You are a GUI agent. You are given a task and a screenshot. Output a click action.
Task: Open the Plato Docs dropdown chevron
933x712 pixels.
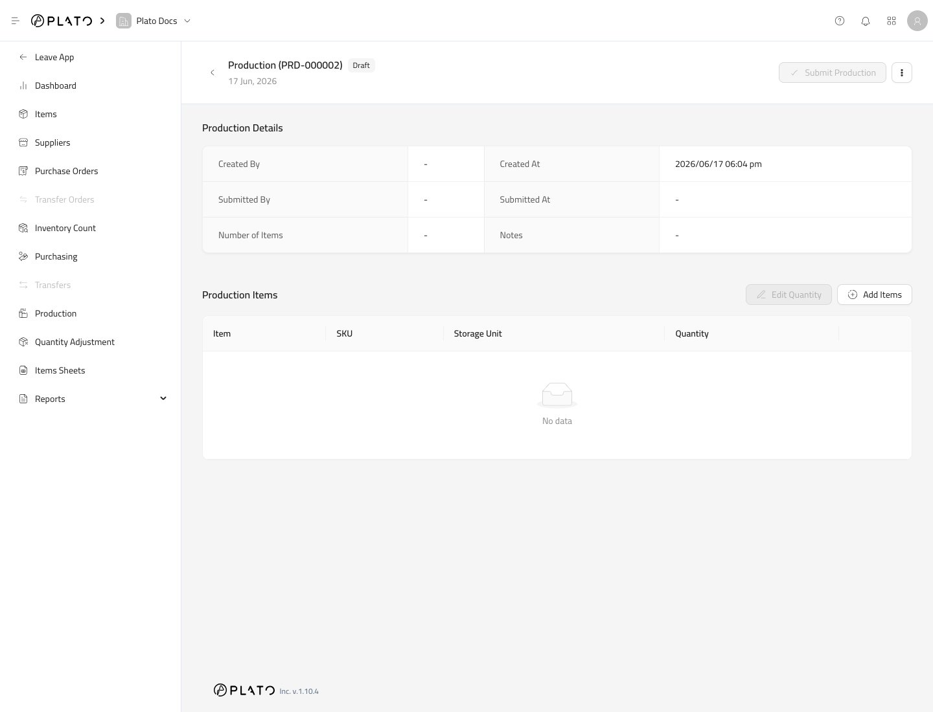[x=187, y=21]
